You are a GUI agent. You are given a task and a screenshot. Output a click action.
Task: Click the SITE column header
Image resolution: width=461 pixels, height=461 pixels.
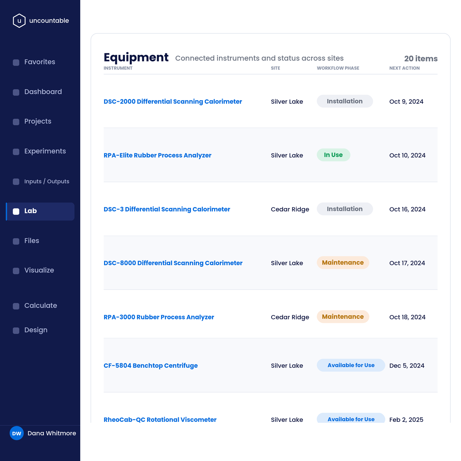click(275, 68)
